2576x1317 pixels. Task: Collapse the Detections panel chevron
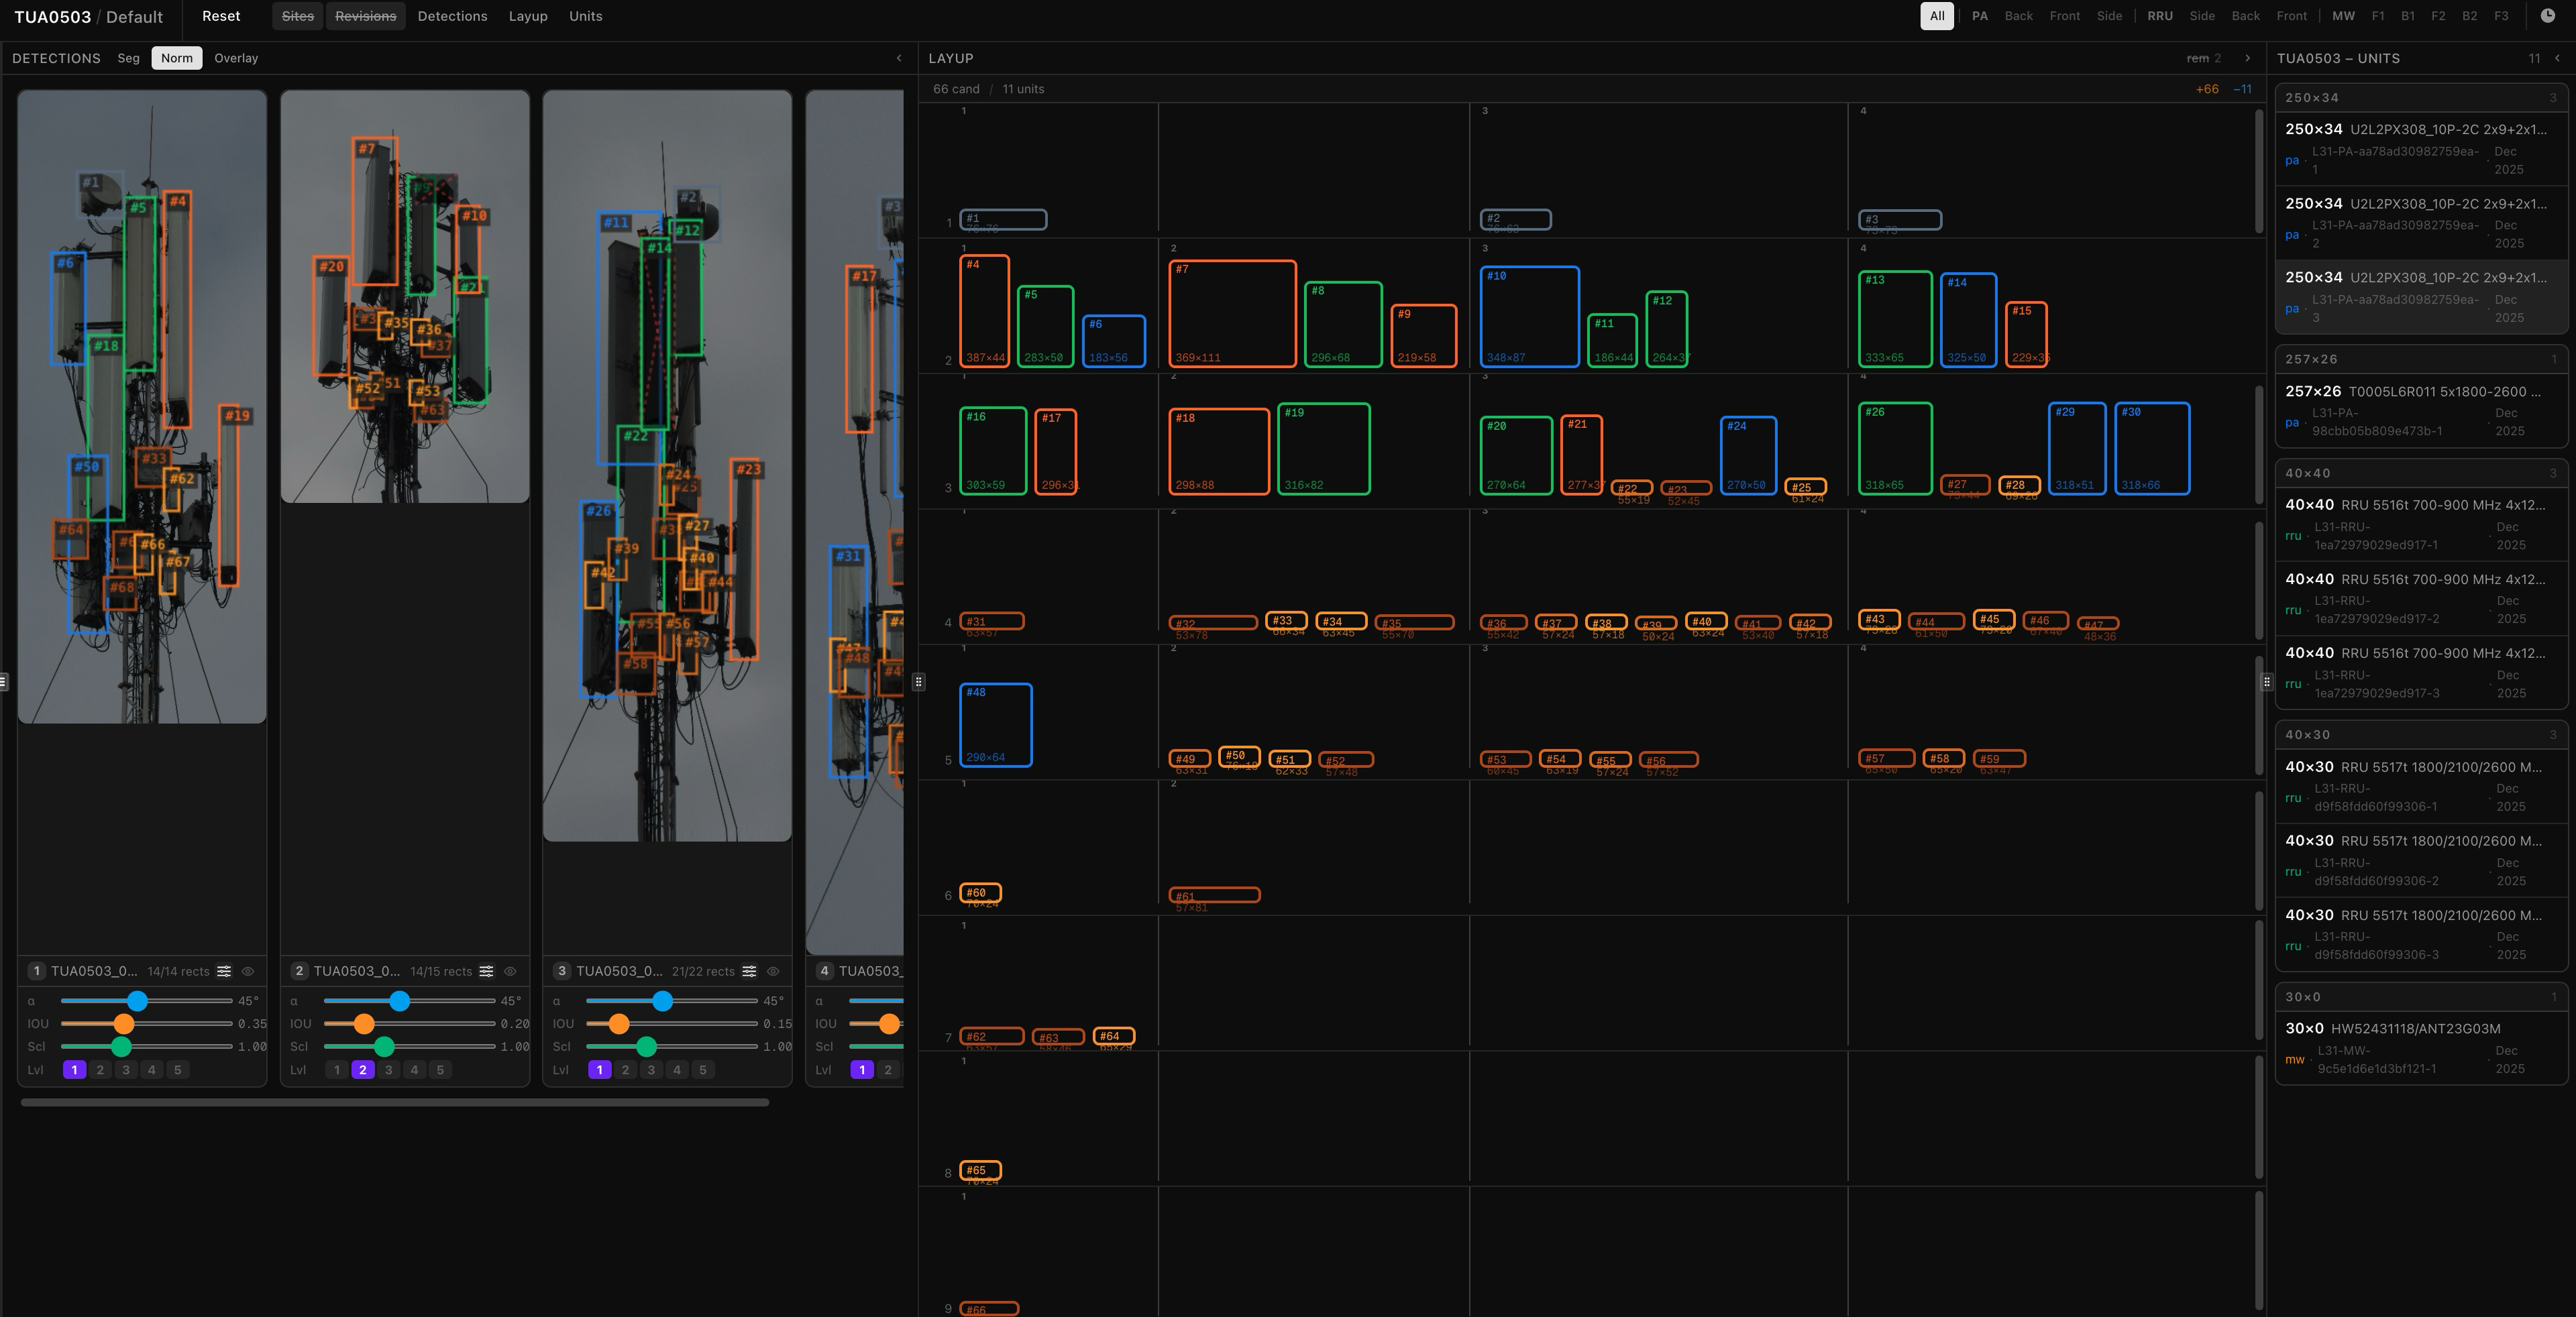898,58
